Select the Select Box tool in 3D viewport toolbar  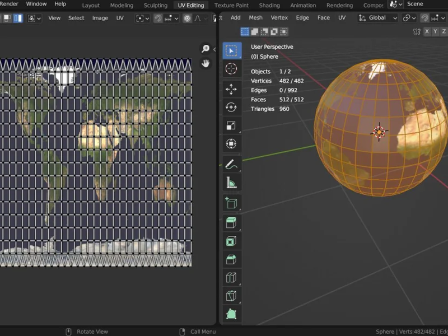point(232,50)
